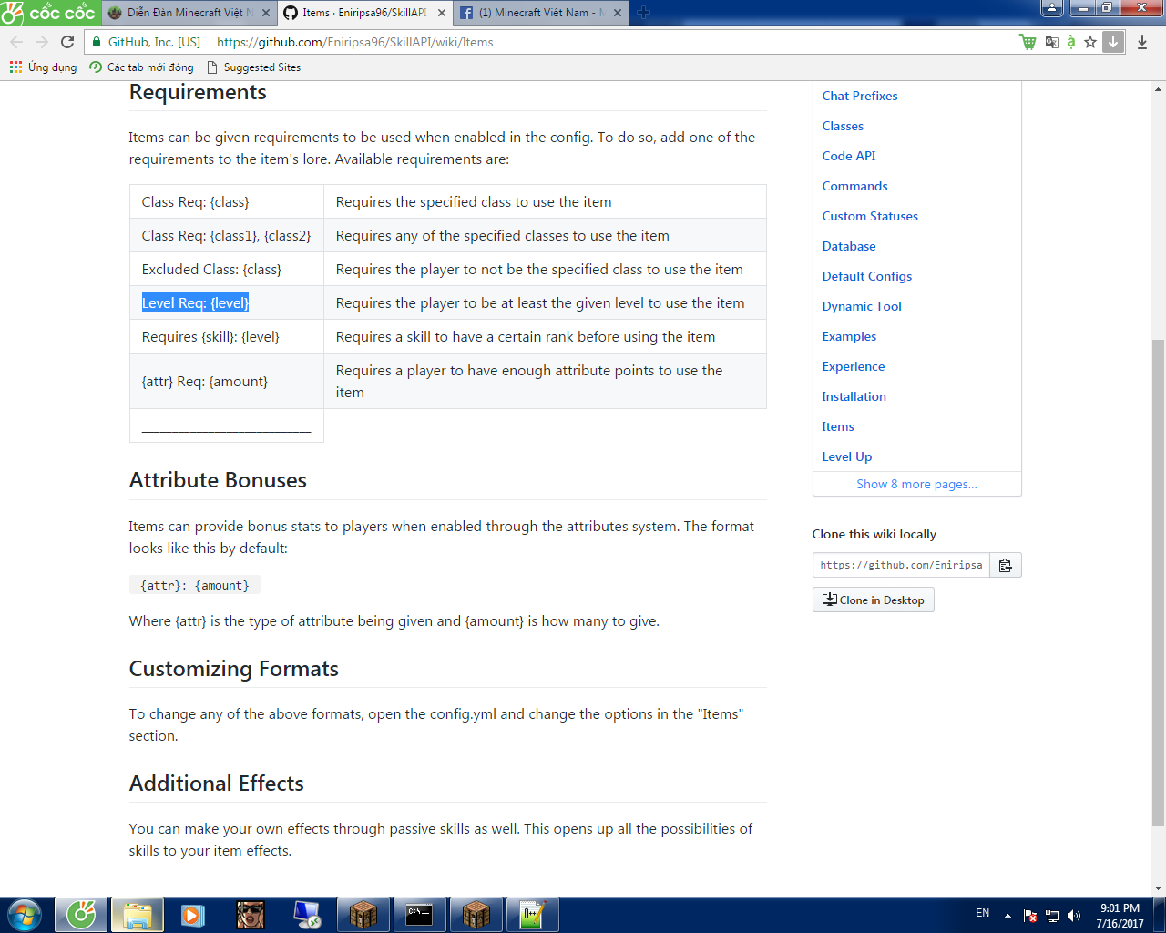Open the network connection tray icon

pos(1052,916)
